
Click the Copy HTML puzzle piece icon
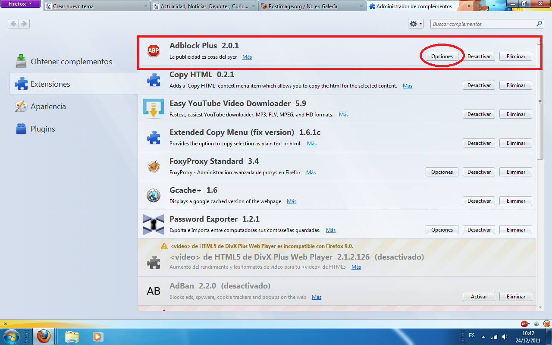(x=154, y=80)
